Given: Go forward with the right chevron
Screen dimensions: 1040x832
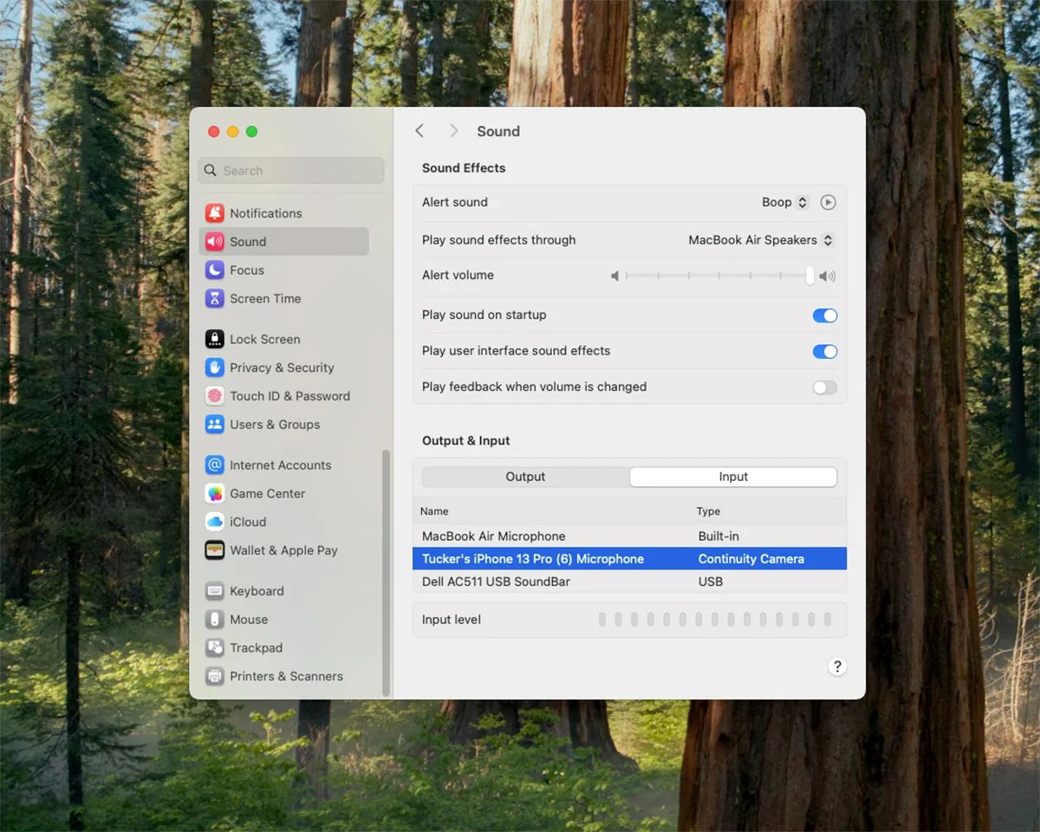Looking at the screenshot, I should pos(453,131).
